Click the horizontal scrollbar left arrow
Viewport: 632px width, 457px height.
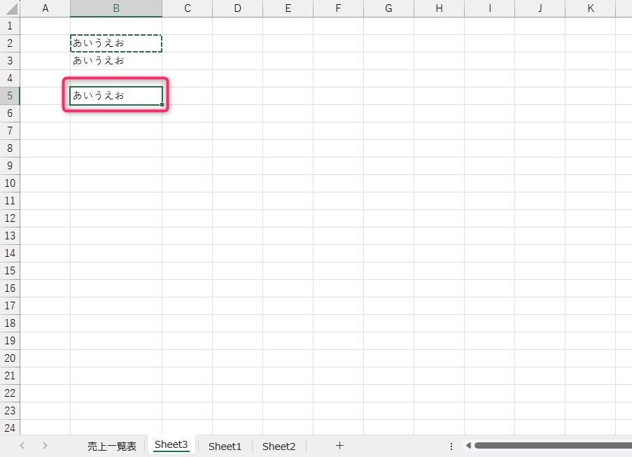point(468,446)
